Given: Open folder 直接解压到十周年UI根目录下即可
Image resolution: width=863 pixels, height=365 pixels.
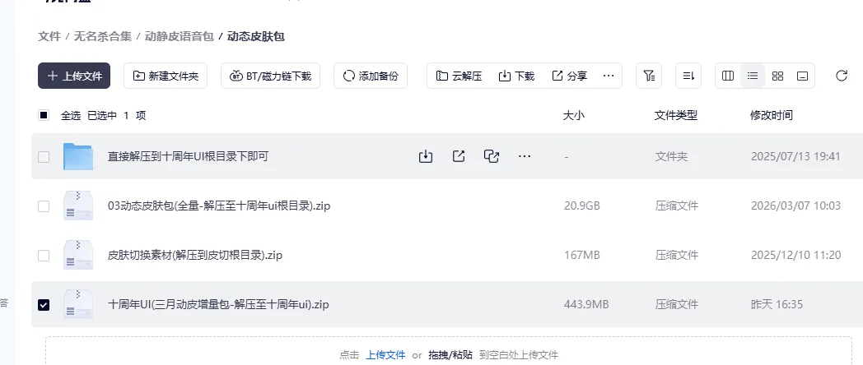Looking at the screenshot, I should [189, 157].
